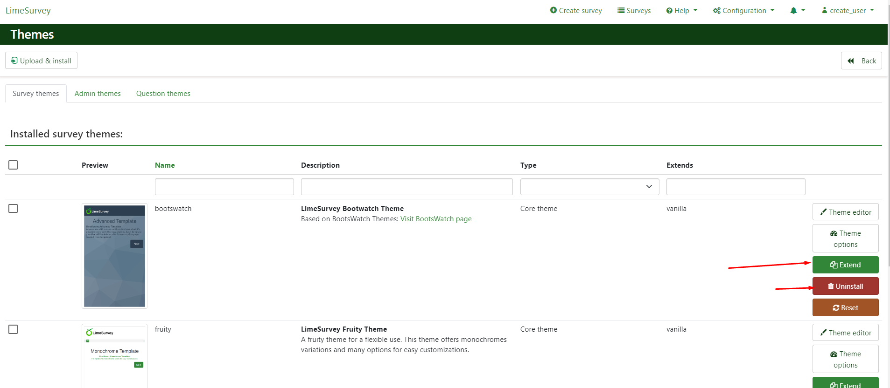
Task: Click the notifications bell icon
Action: pyautogui.click(x=793, y=10)
